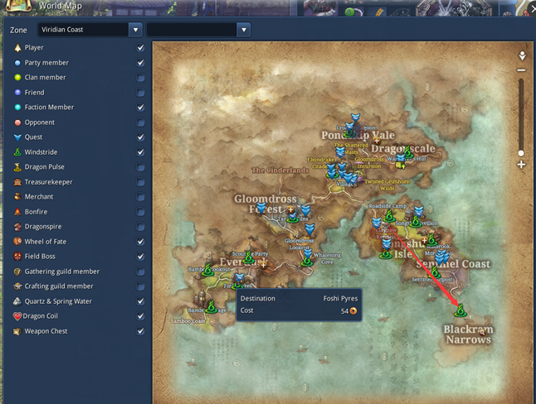Click the Foshi Pyres destination tooltip
This screenshot has height=404, width=536.
click(299, 305)
